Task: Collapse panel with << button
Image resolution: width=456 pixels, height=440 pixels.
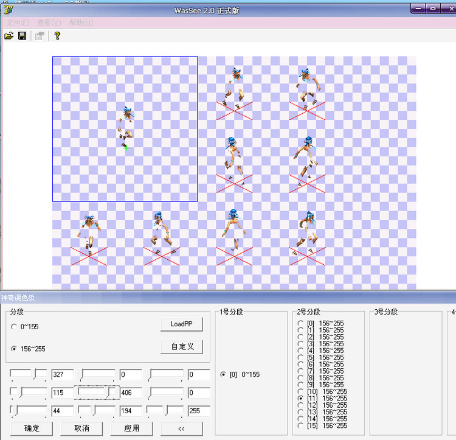Action: (181, 428)
